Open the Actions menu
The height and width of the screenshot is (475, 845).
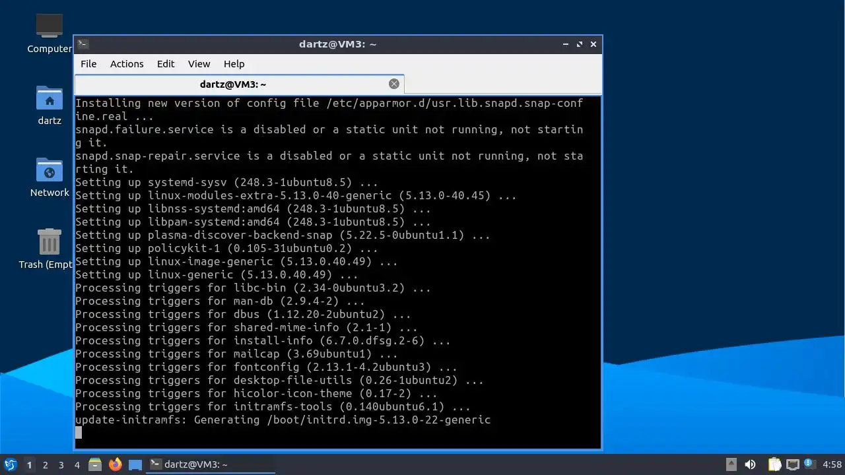127,64
